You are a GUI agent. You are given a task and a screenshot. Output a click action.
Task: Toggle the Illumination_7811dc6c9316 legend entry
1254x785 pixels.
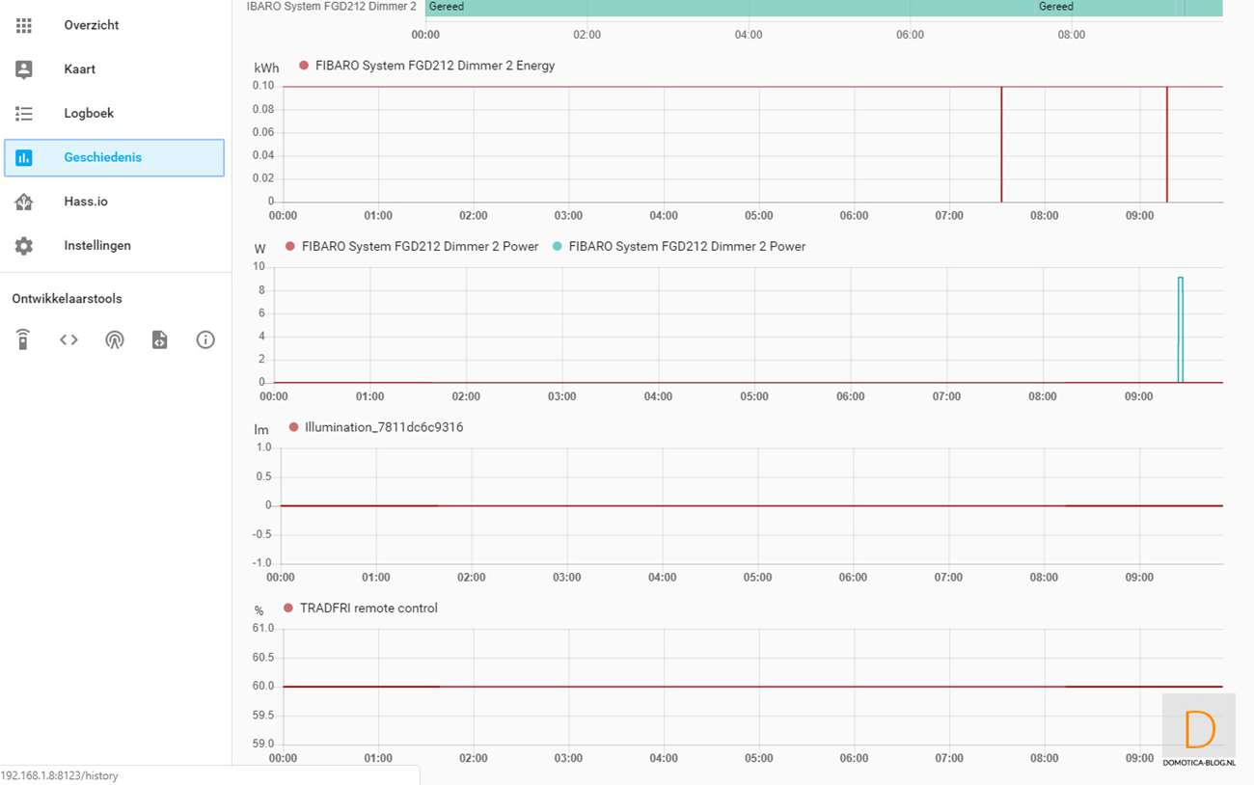coord(383,427)
